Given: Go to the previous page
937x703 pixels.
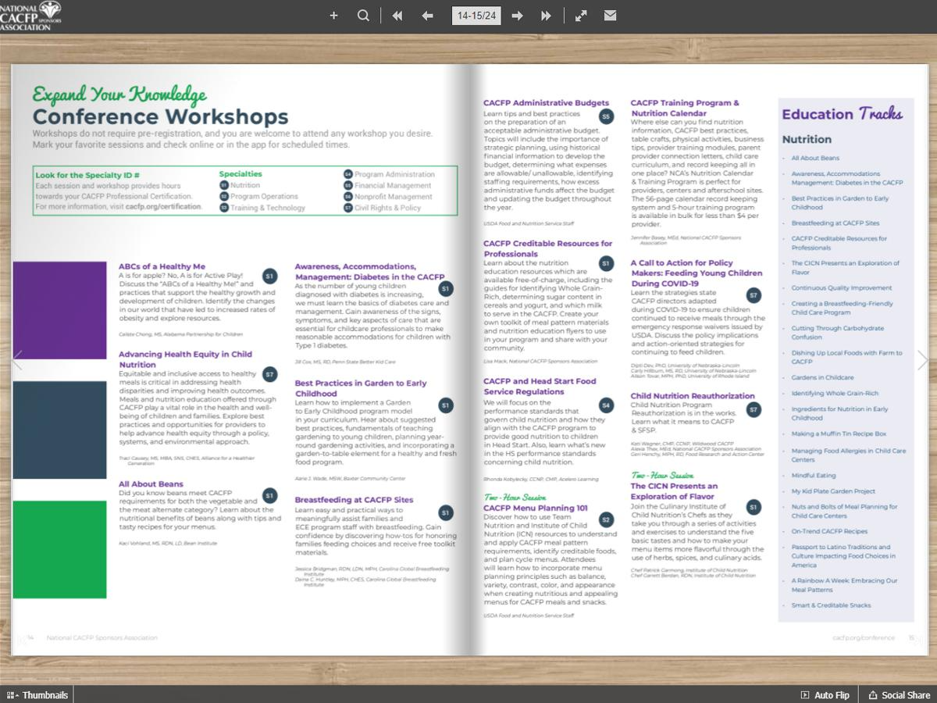Looking at the screenshot, I should [427, 16].
